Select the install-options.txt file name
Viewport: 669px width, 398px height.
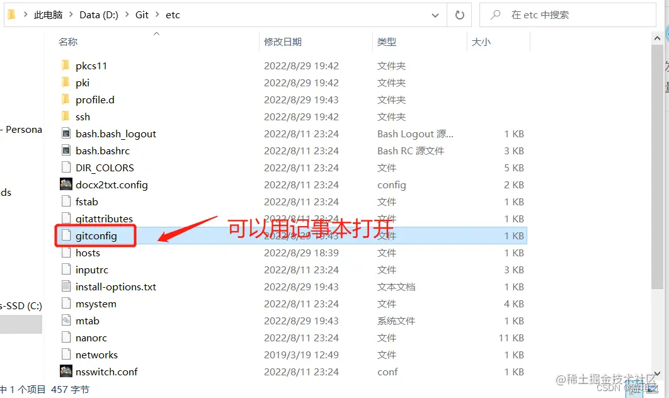116,287
